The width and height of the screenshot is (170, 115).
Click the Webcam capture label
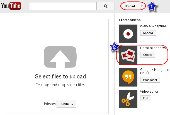pos(153,26)
